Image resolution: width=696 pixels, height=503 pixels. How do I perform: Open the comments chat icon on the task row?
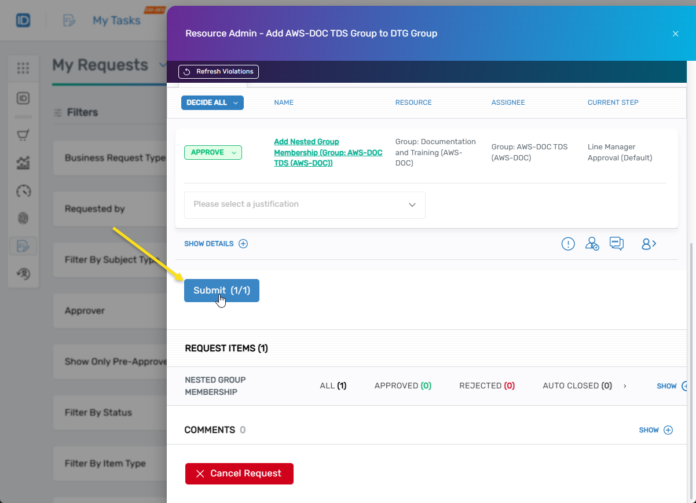click(617, 244)
